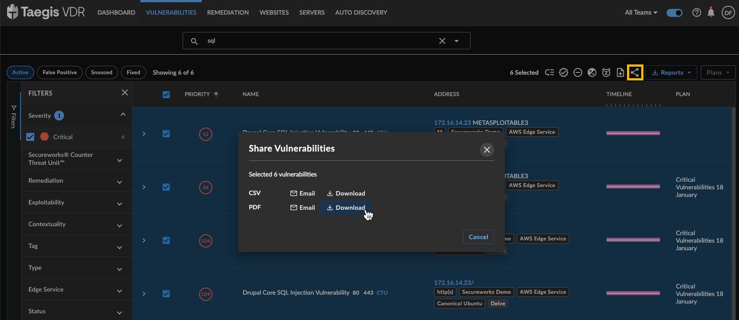Screen dimensions: 739x320
Task: Uncheck the priority 34 row checkbox
Action: [x=166, y=187]
